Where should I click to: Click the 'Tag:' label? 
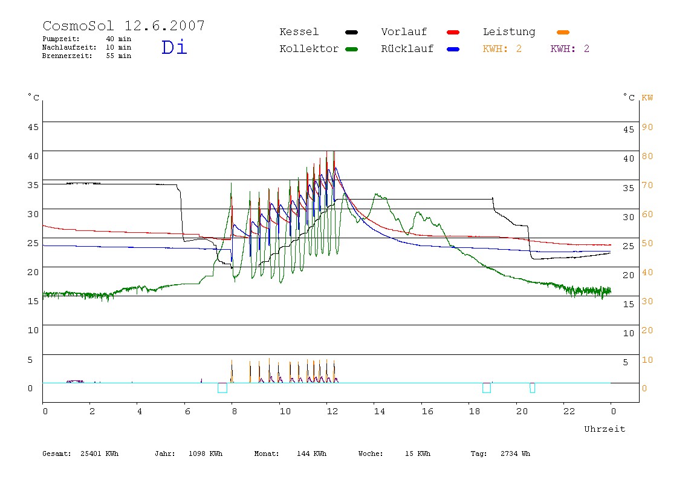478,454
